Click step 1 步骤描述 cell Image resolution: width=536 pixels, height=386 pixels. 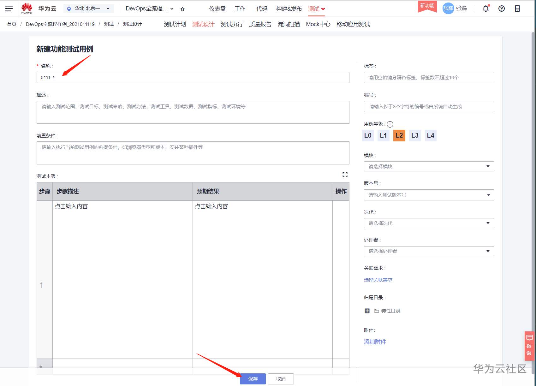tap(122, 280)
